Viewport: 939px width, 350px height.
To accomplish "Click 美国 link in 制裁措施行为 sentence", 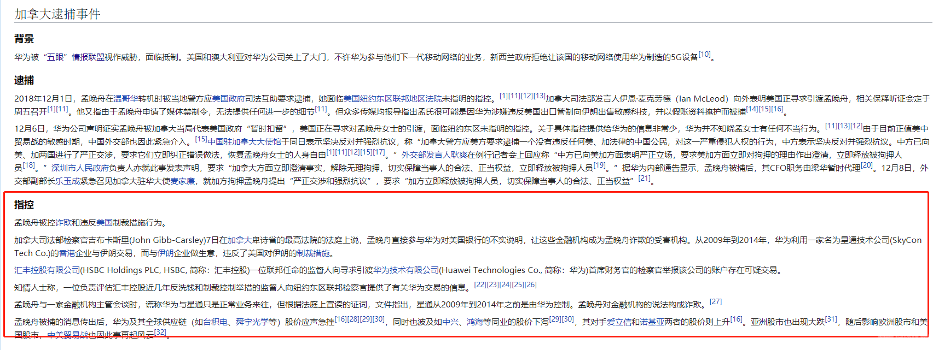I will 105,223.
